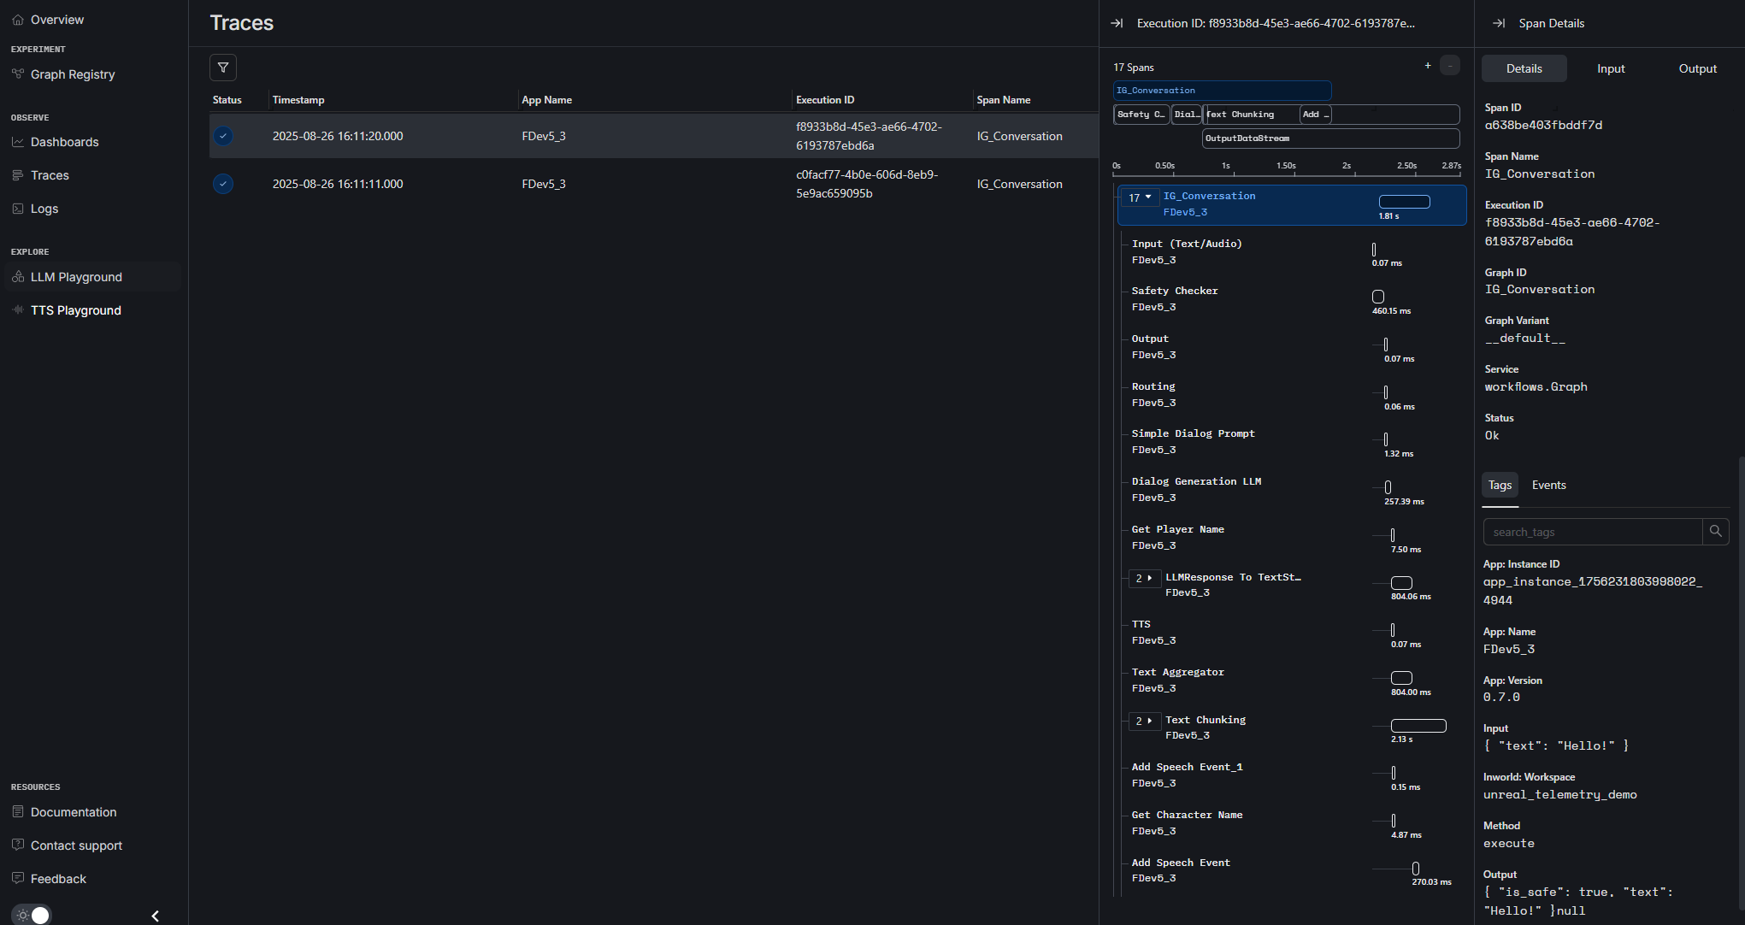
Task: Expand Text Chunking child spans
Action: click(1144, 722)
